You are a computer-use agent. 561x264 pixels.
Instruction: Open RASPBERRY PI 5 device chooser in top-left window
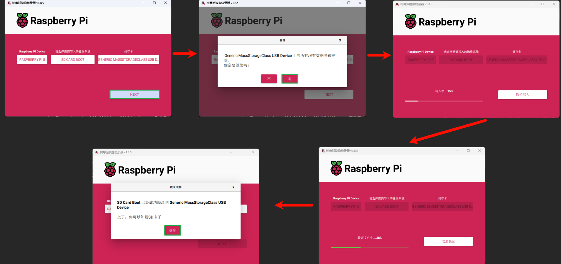pos(32,60)
